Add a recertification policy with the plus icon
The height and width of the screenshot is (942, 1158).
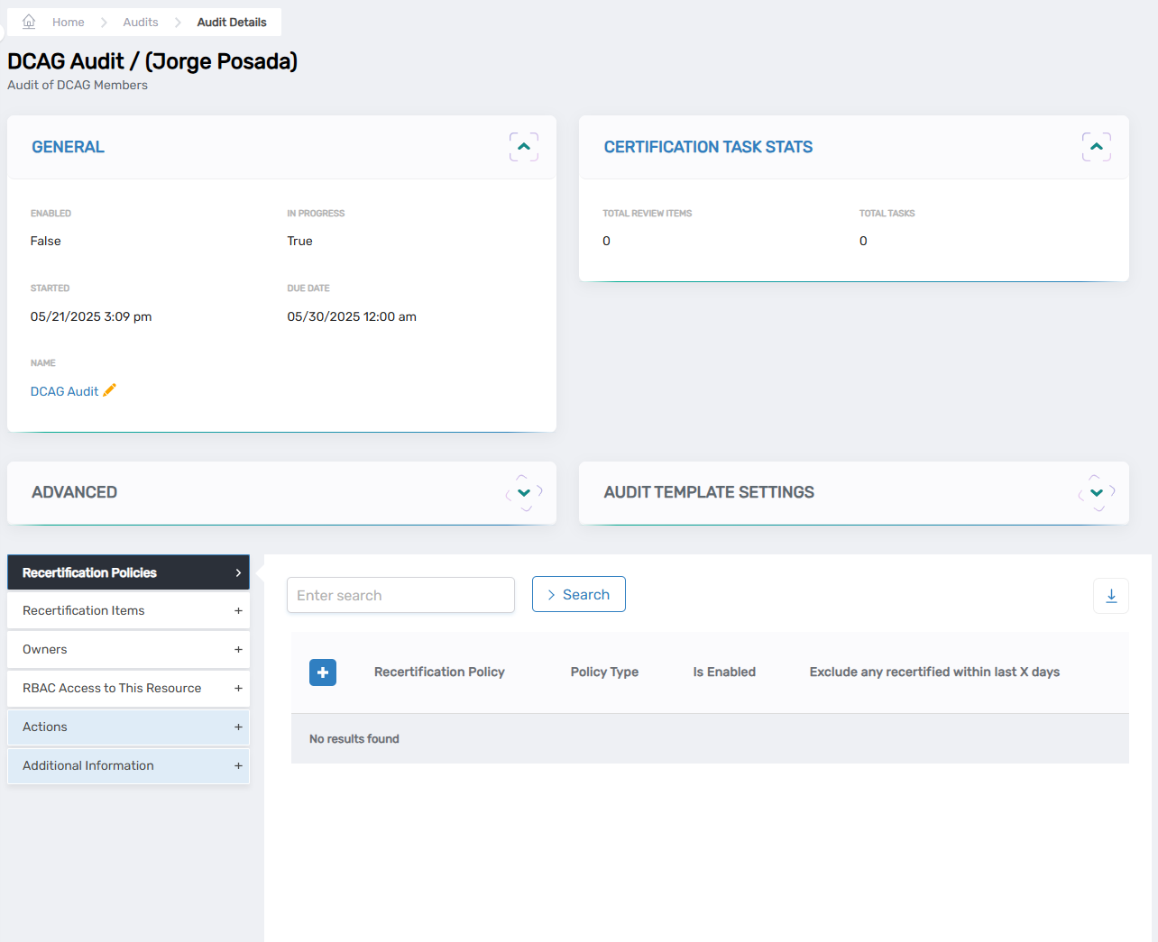click(323, 672)
